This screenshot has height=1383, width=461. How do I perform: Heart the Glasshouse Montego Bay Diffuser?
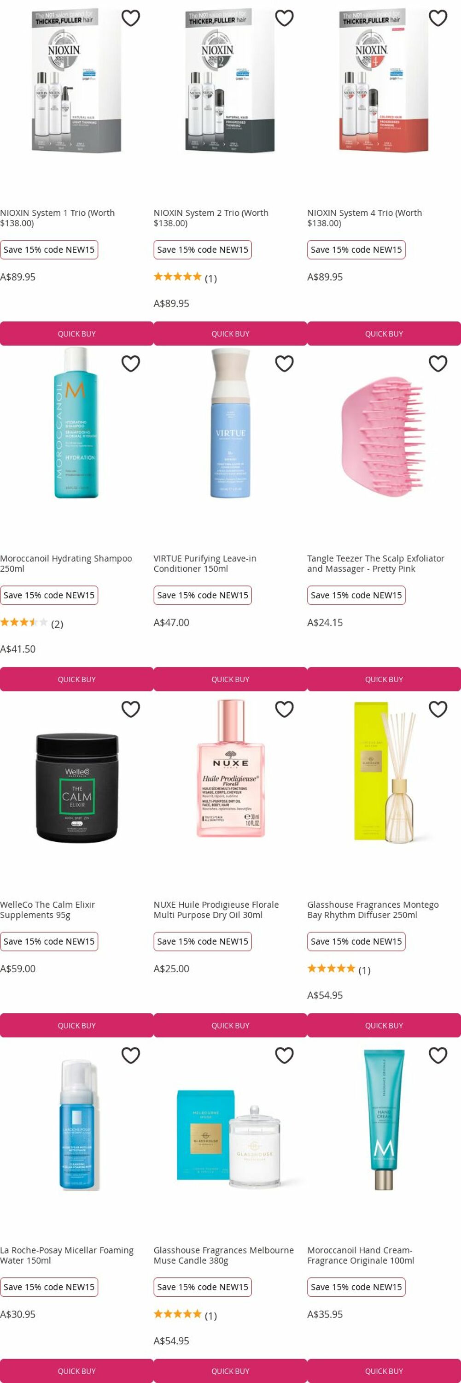point(438,709)
